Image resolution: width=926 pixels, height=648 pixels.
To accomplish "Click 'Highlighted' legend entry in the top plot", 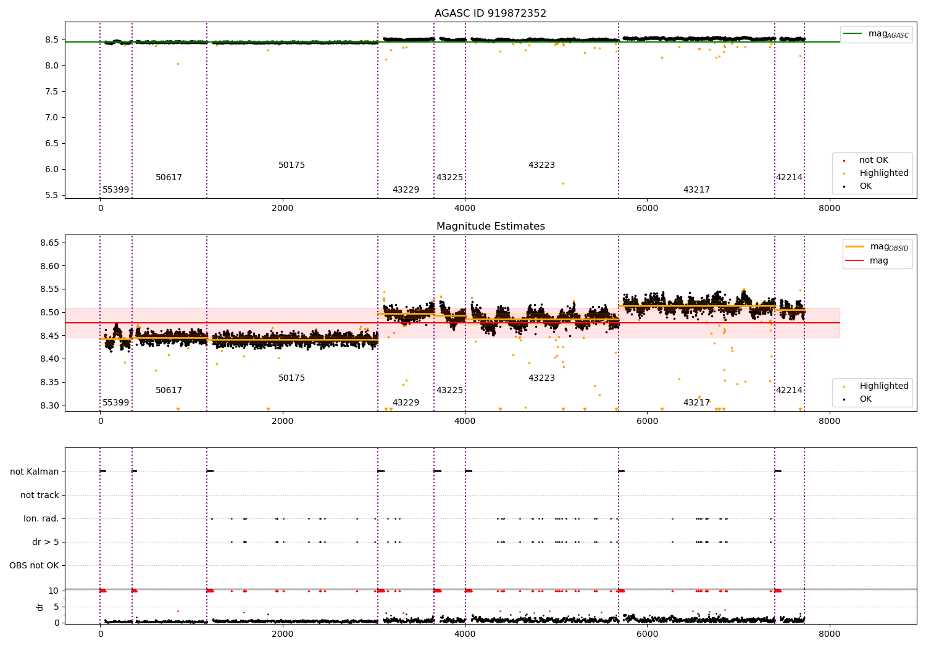I will tap(876, 173).
